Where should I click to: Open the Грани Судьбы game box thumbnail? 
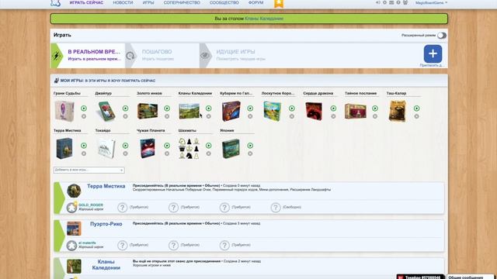click(64, 111)
